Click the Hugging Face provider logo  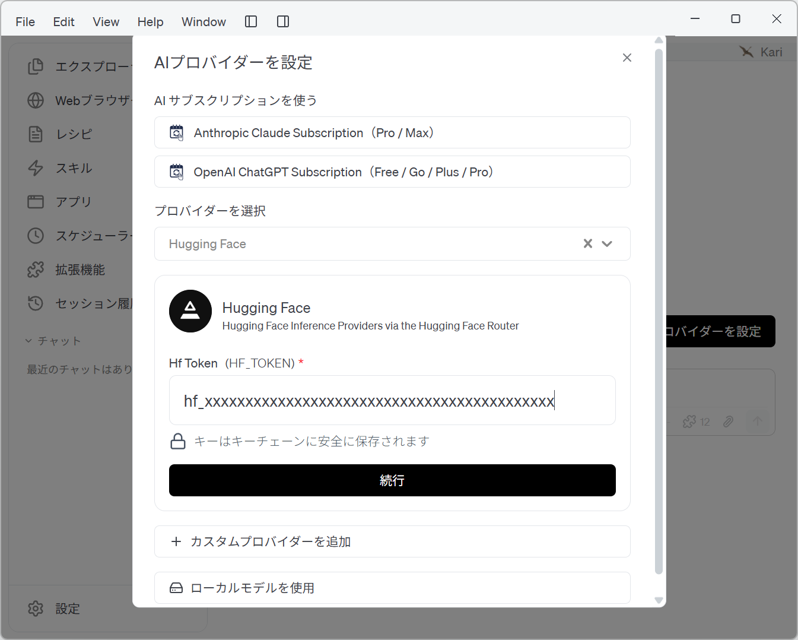click(x=190, y=311)
